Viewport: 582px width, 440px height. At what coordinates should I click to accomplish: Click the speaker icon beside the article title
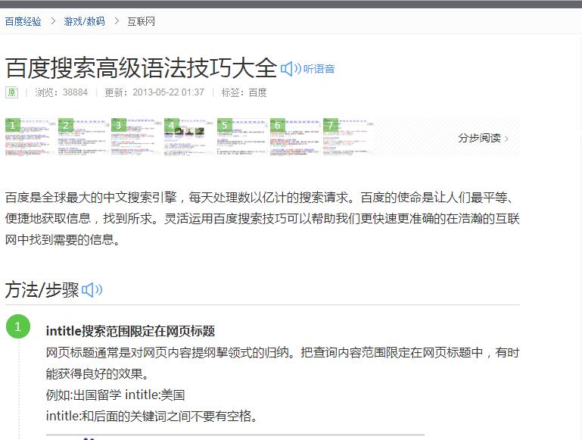click(291, 69)
